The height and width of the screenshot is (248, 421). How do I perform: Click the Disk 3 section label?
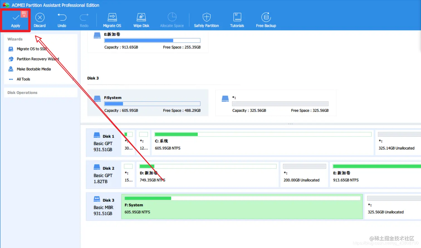tap(93, 78)
